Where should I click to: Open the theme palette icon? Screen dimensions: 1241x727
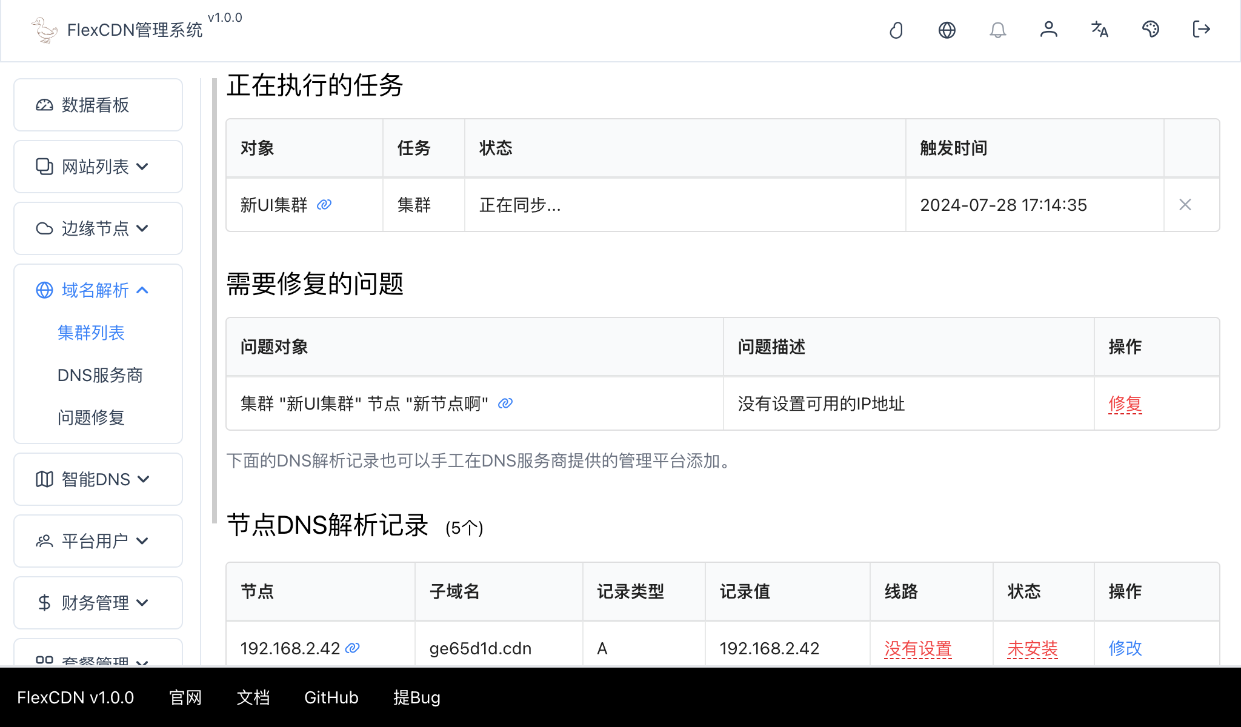(1150, 30)
